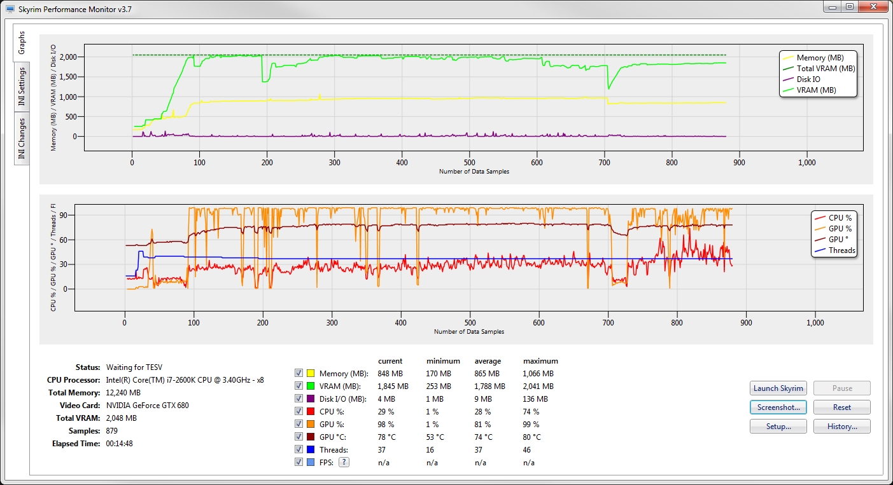The image size is (893, 485).
Task: Click the FPS help question mark icon
Action: tap(344, 462)
